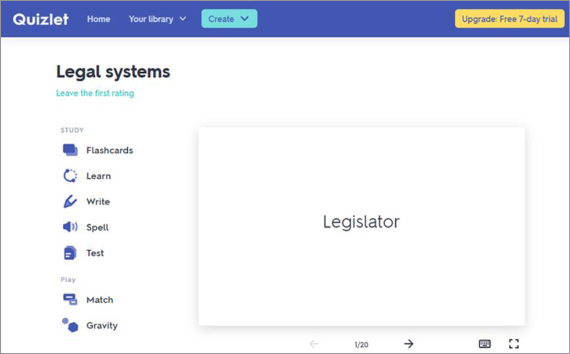The height and width of the screenshot is (354, 570).
Task: Select Flashcards study mode label
Action: (x=109, y=150)
